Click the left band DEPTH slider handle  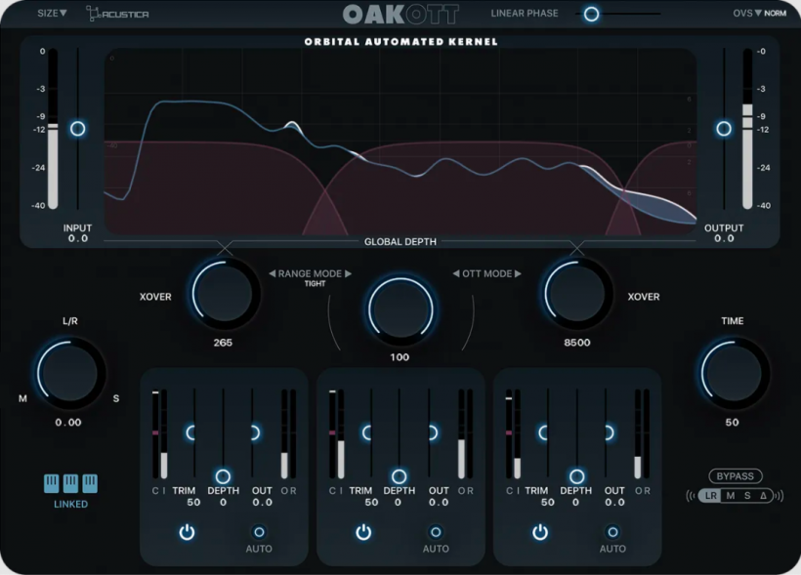(223, 476)
